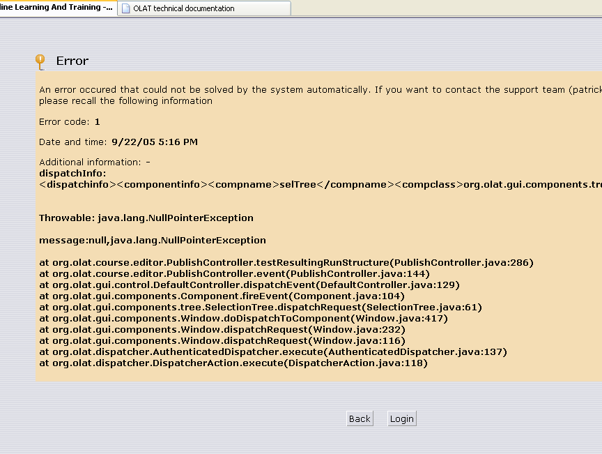The width and height of the screenshot is (602, 454).
Task: Click the testResultingRunStructure stack trace line
Action: point(286,263)
